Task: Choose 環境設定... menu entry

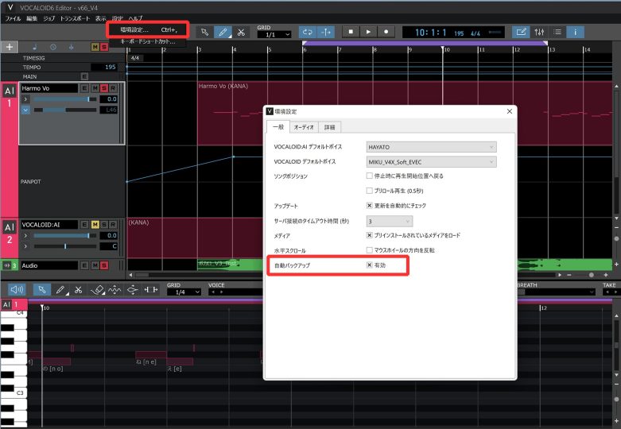Action: point(148,29)
